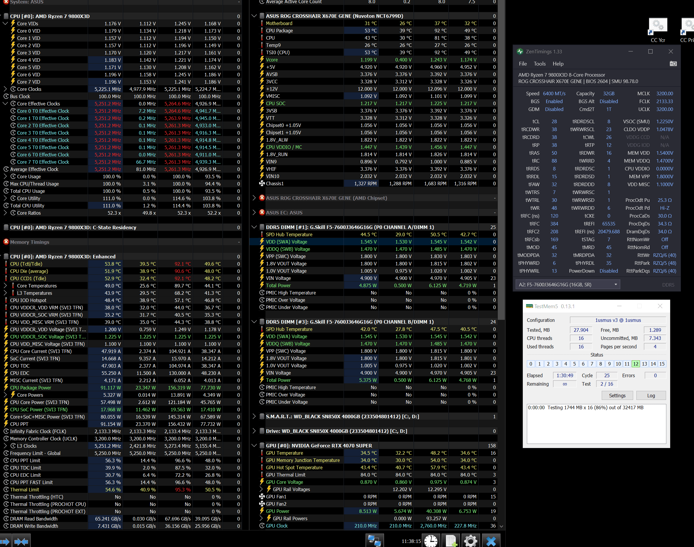The width and height of the screenshot is (694, 547).
Task: Open the Help menu in ZenTimings
Action: click(x=558, y=64)
